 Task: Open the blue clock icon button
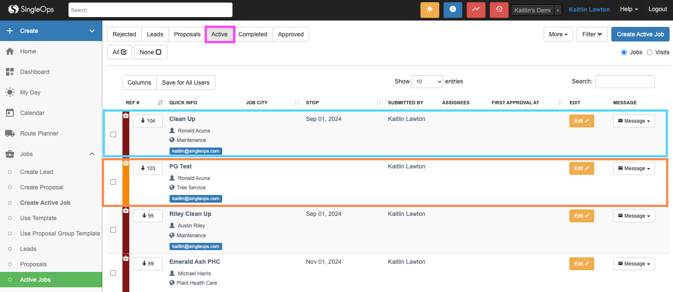(453, 9)
